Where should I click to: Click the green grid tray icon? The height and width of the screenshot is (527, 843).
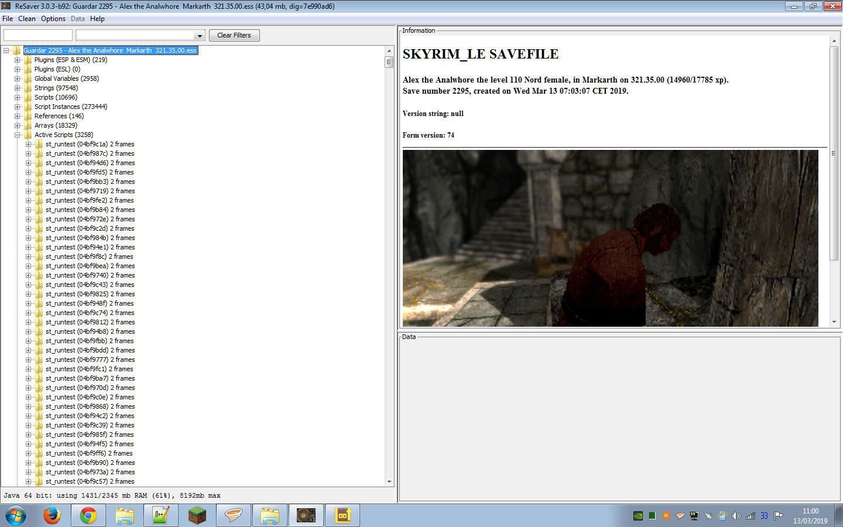(x=652, y=516)
